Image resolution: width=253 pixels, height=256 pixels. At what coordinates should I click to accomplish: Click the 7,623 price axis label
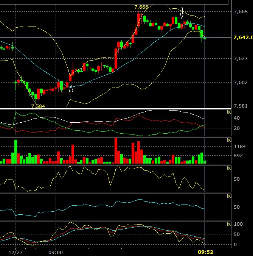pos(241,59)
